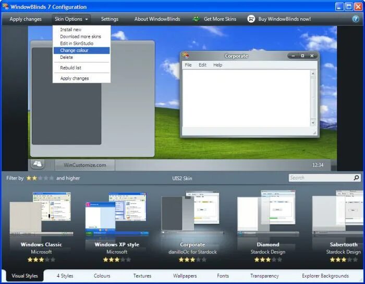Click Edit menu in Corporate preview
The width and height of the screenshot is (365, 284).
202,65
